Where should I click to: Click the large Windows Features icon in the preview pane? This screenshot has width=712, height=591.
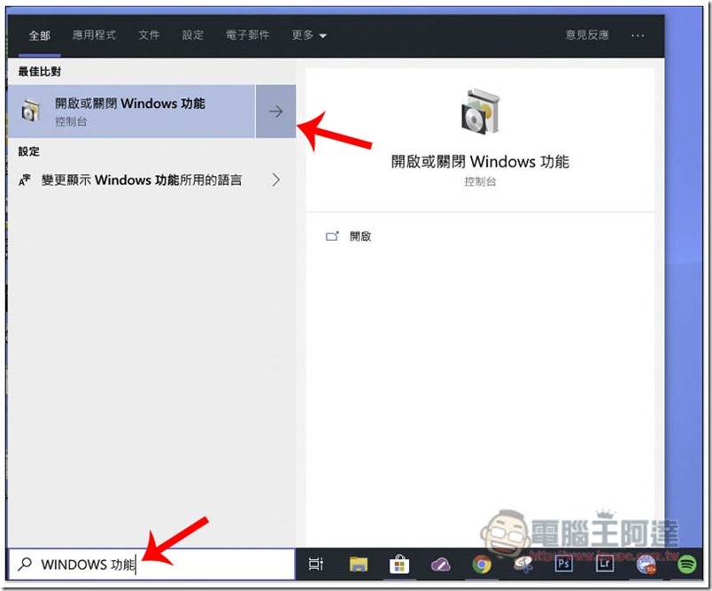[x=480, y=111]
